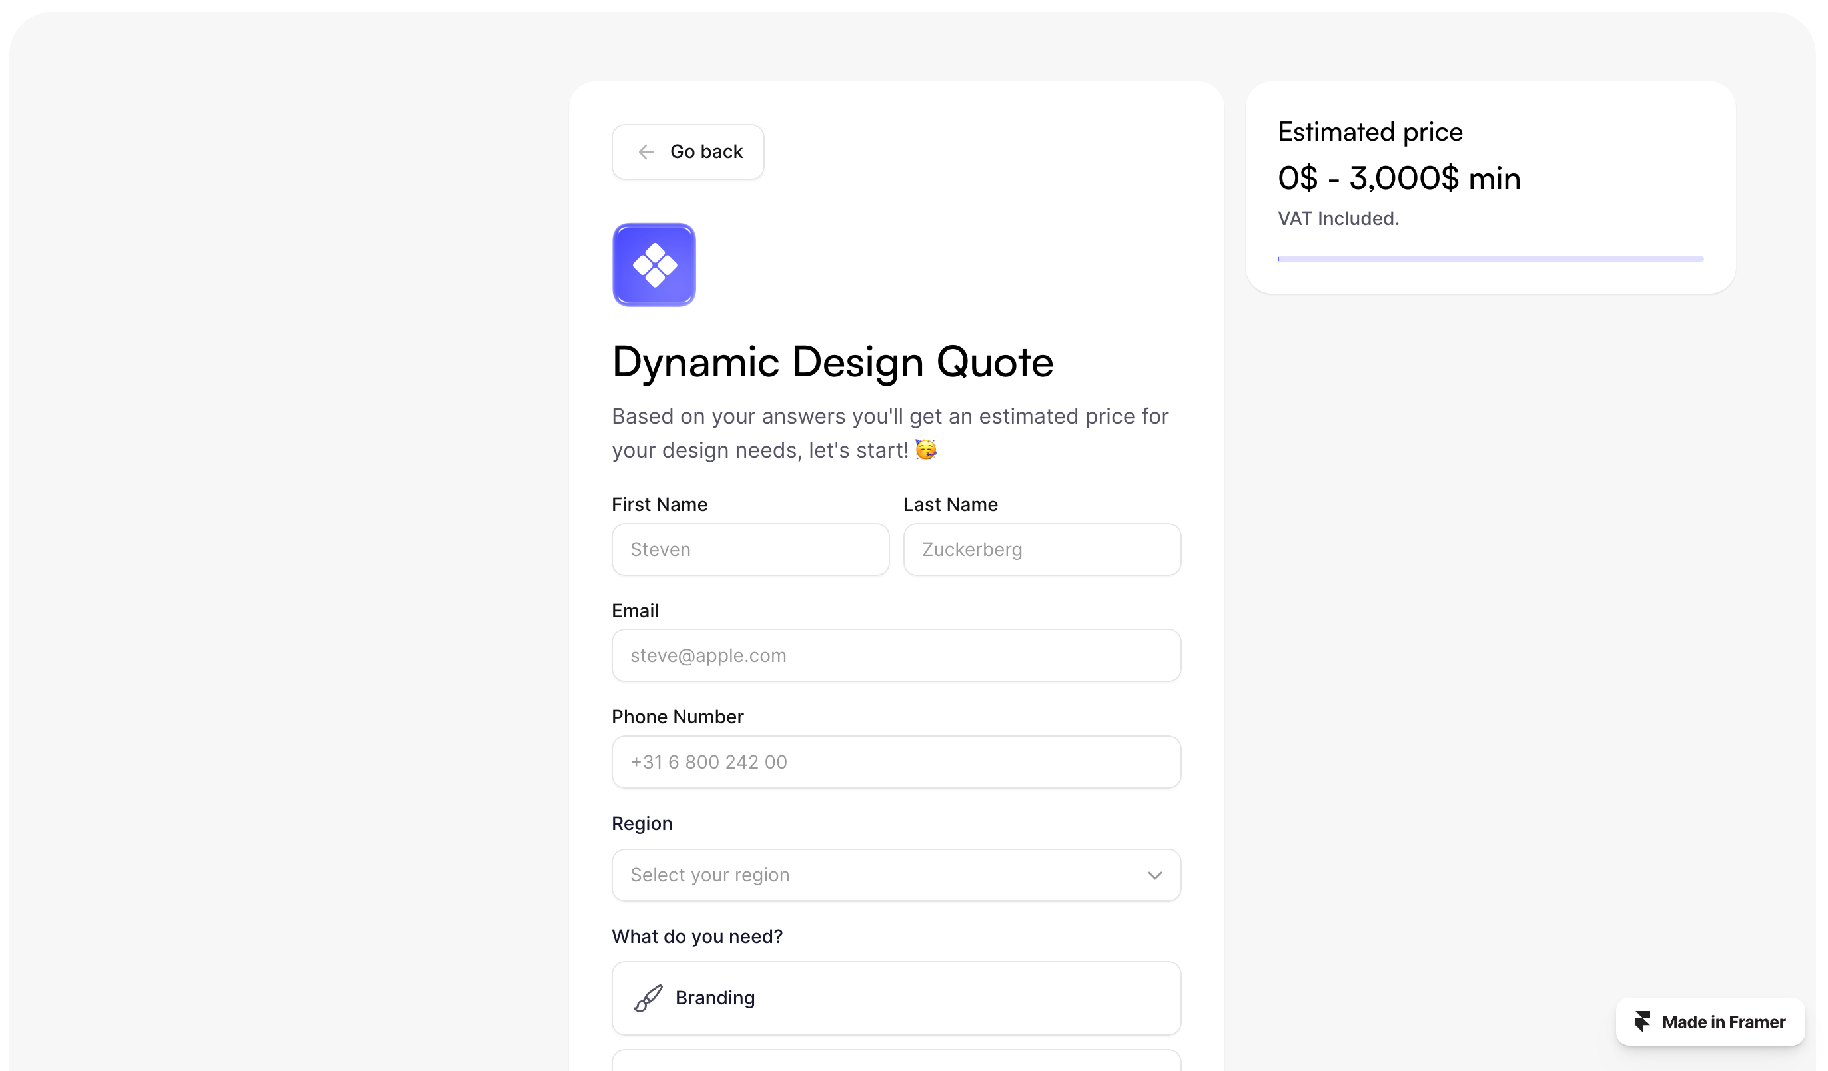Click the Framer logo icon in the badge
Viewport: 1828px width, 1071px height.
[x=1642, y=1022]
